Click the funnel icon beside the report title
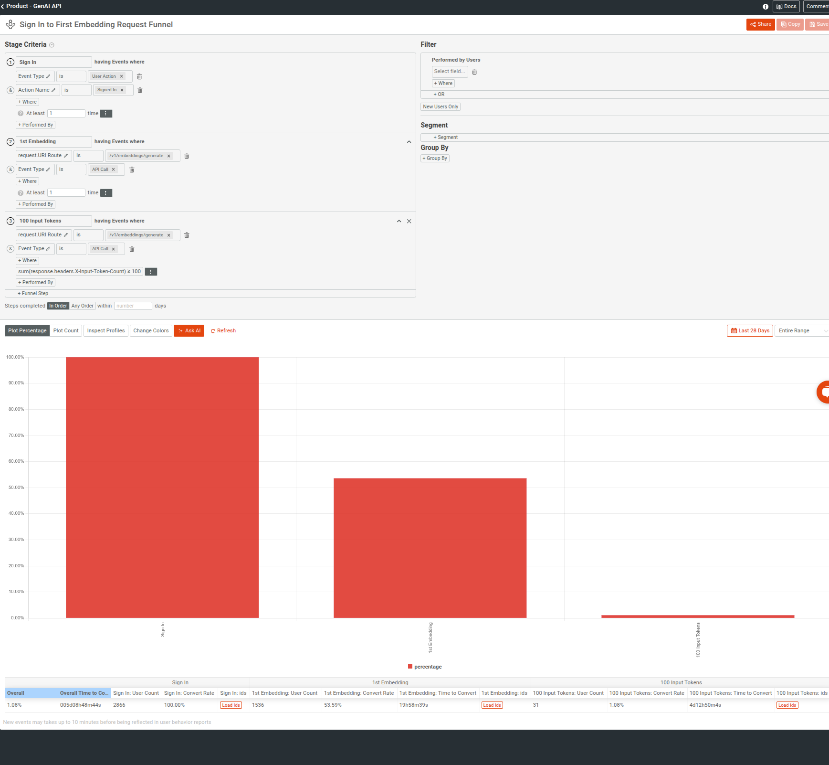This screenshot has height=765, width=829. [10, 24]
